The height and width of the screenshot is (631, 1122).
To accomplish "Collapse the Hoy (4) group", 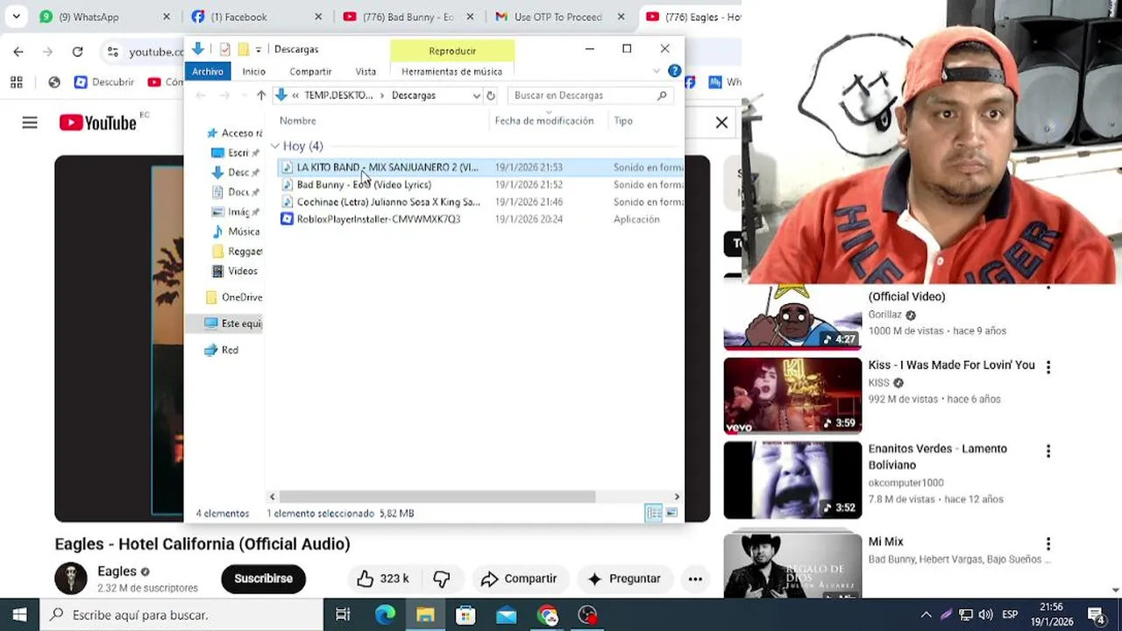I will 275,146.
